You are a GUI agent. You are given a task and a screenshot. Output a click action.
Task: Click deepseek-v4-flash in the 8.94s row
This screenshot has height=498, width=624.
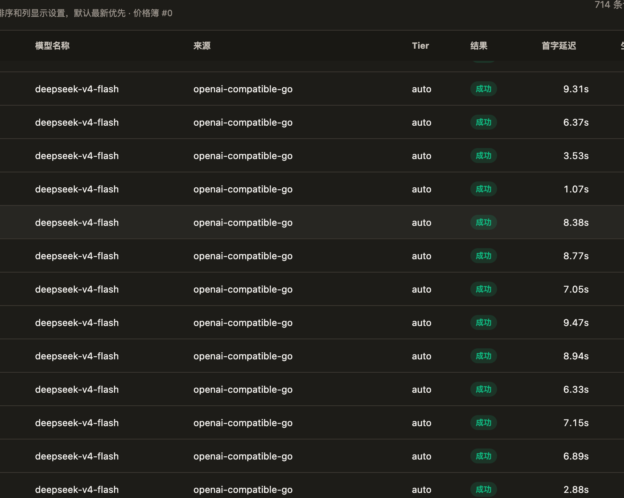[x=77, y=356]
